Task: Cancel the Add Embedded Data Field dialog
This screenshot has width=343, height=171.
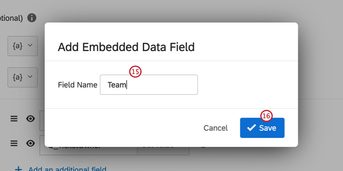Action: tap(215, 128)
